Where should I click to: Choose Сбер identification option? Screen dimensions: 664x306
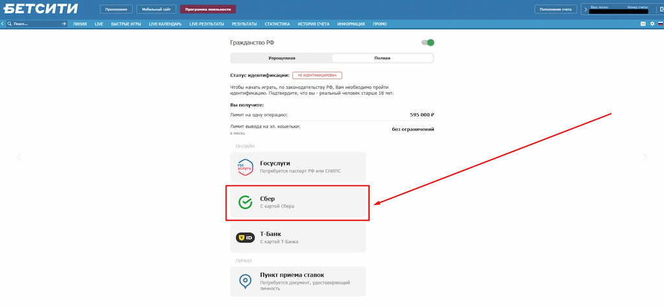pos(298,202)
